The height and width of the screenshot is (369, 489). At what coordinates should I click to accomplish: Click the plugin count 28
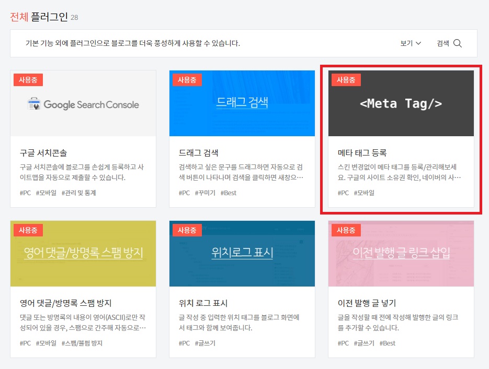pyautogui.click(x=74, y=17)
